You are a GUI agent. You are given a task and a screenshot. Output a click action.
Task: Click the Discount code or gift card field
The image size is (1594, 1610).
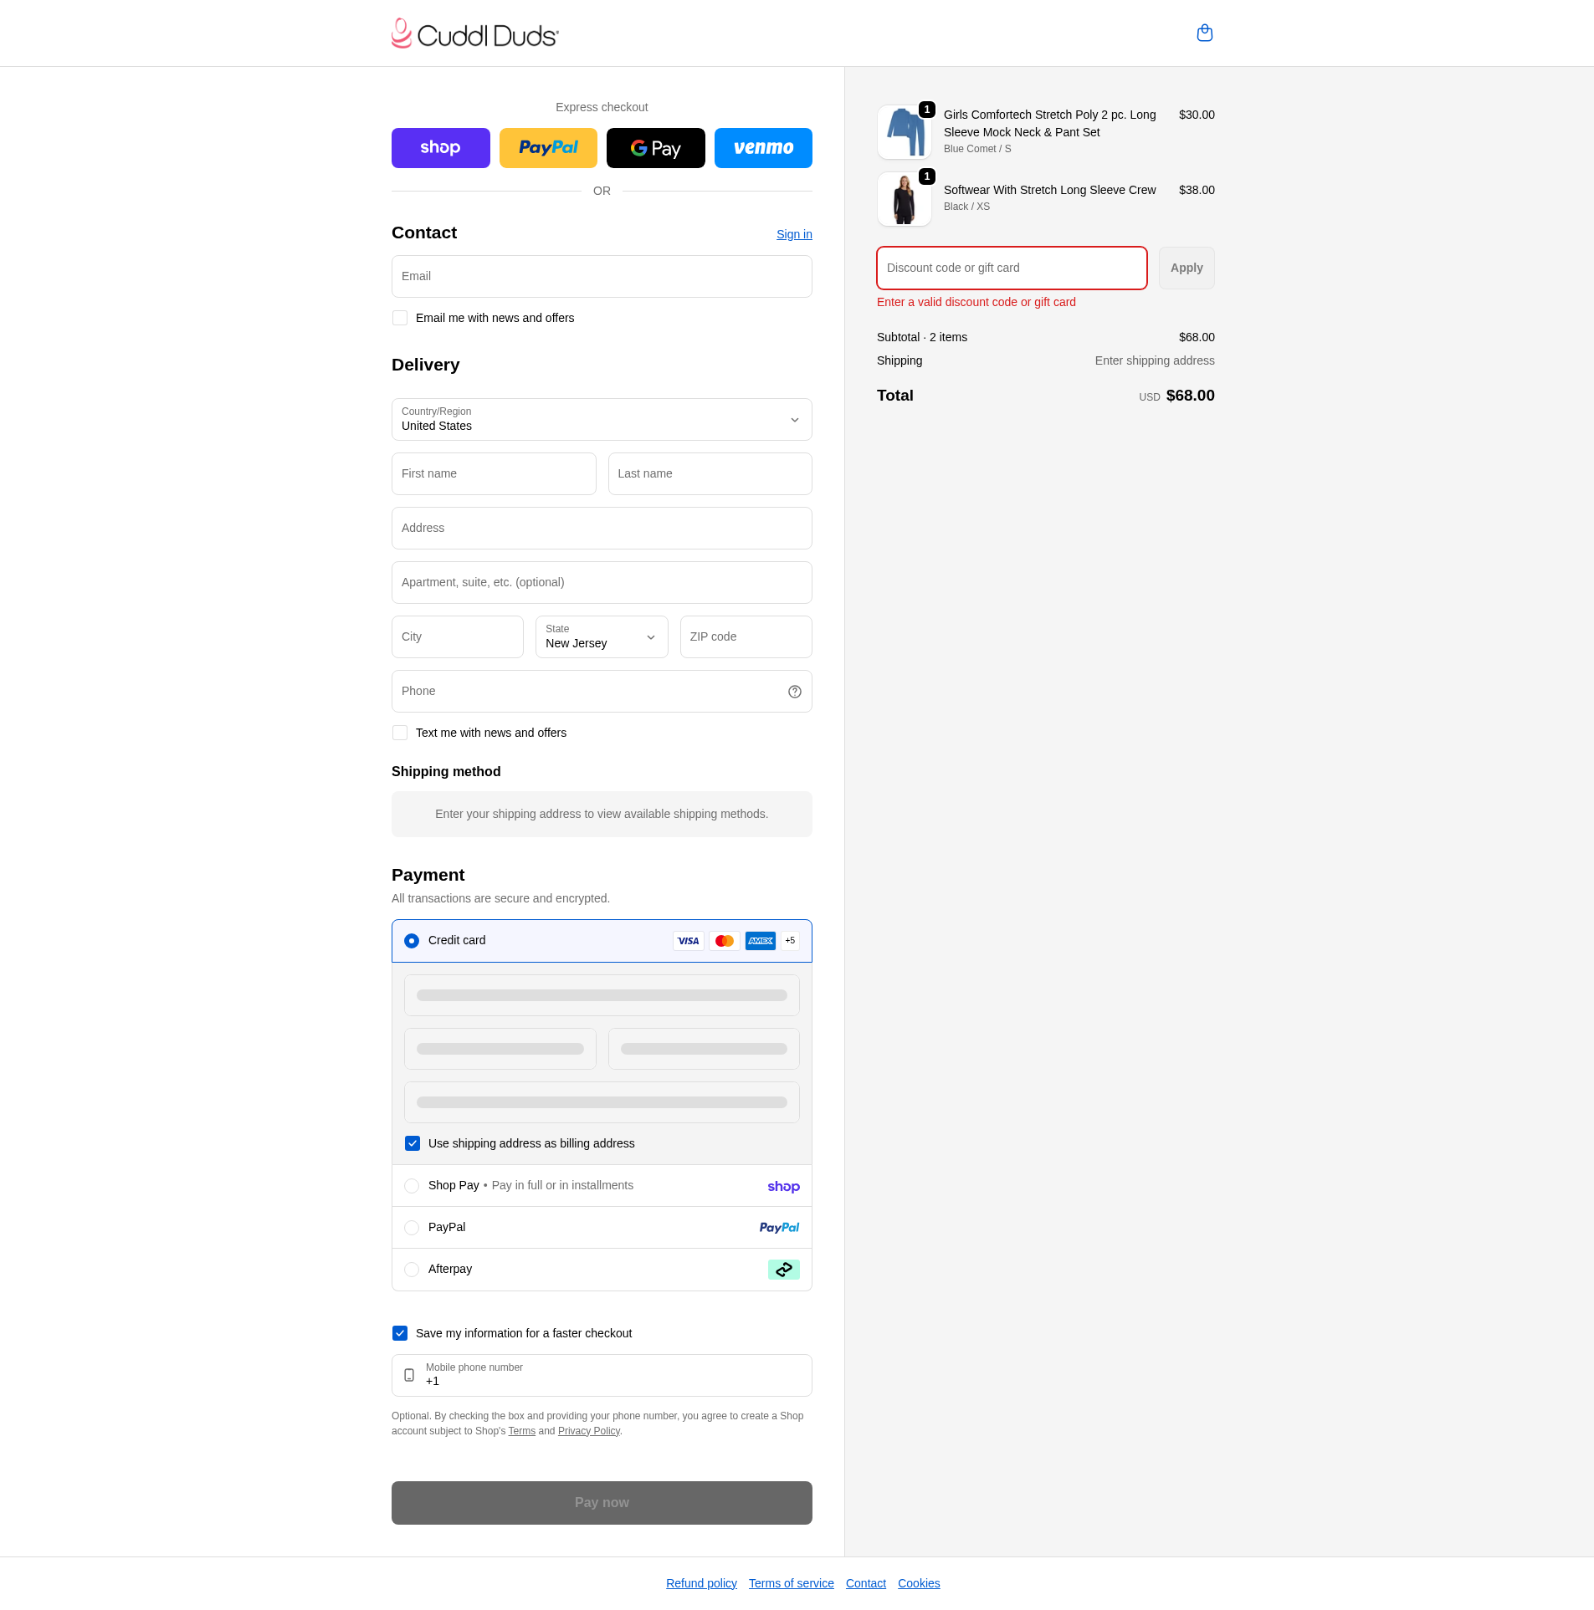[x=1011, y=268]
